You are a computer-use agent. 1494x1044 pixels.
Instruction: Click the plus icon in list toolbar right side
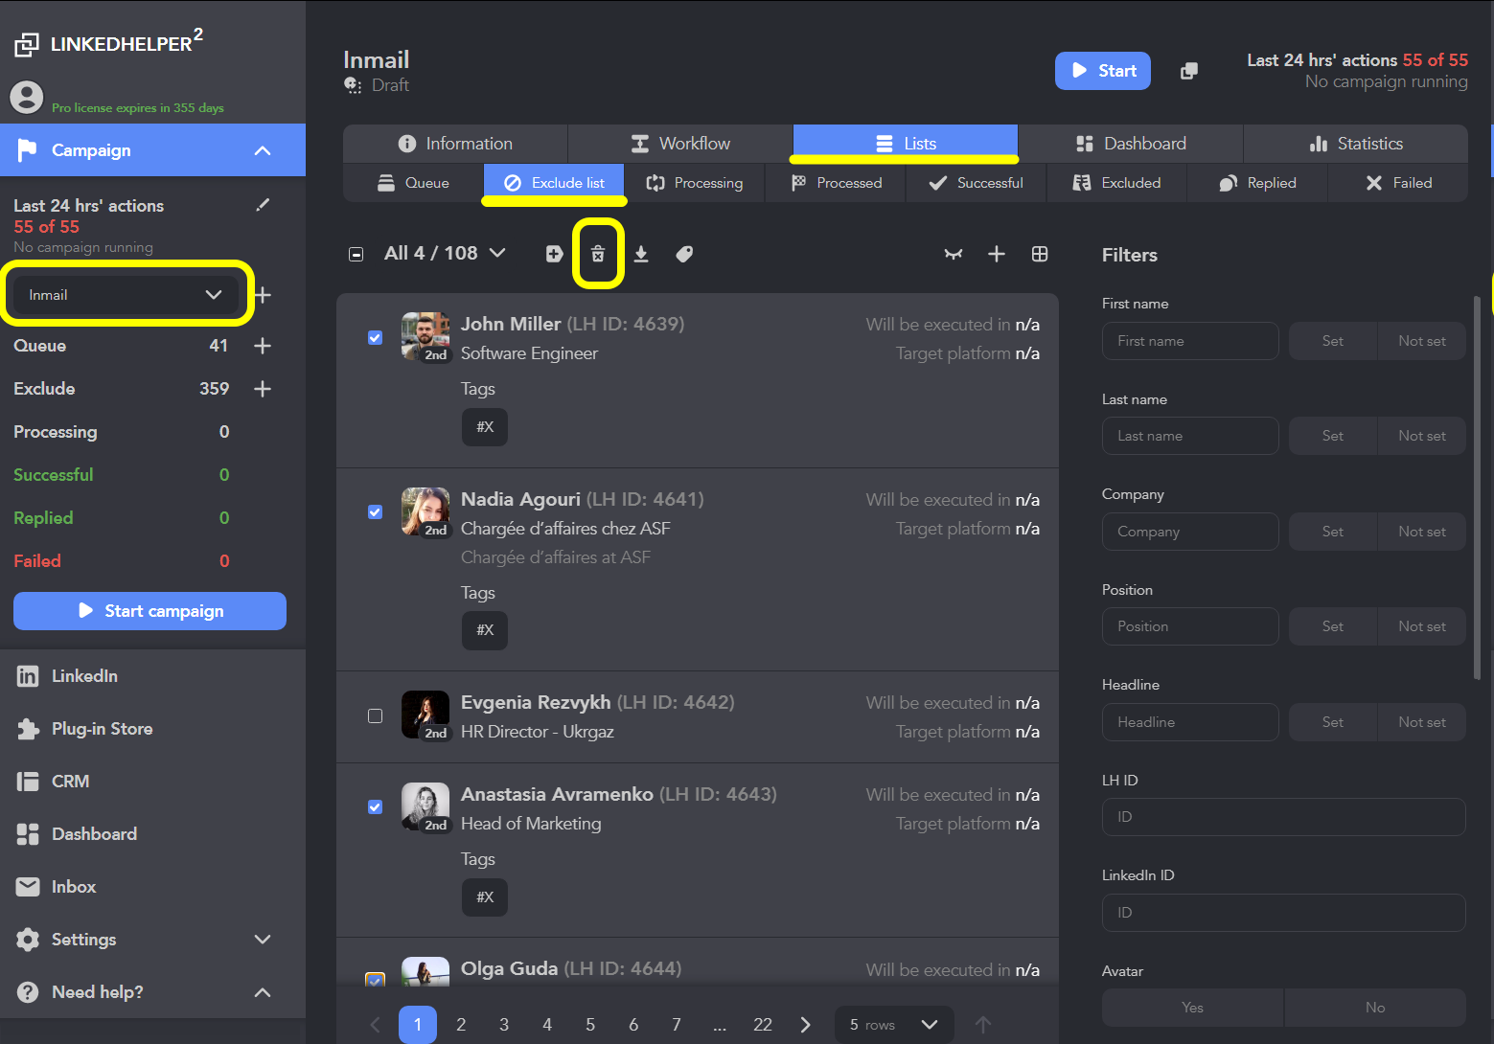coord(997,254)
